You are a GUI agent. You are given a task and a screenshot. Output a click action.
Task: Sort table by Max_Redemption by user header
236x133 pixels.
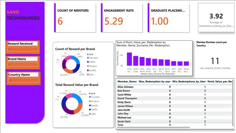pos(155,82)
